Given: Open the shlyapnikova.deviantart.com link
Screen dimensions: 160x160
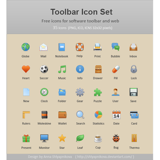Looking at the screenshot, I should pyautogui.click(x=105, y=157).
